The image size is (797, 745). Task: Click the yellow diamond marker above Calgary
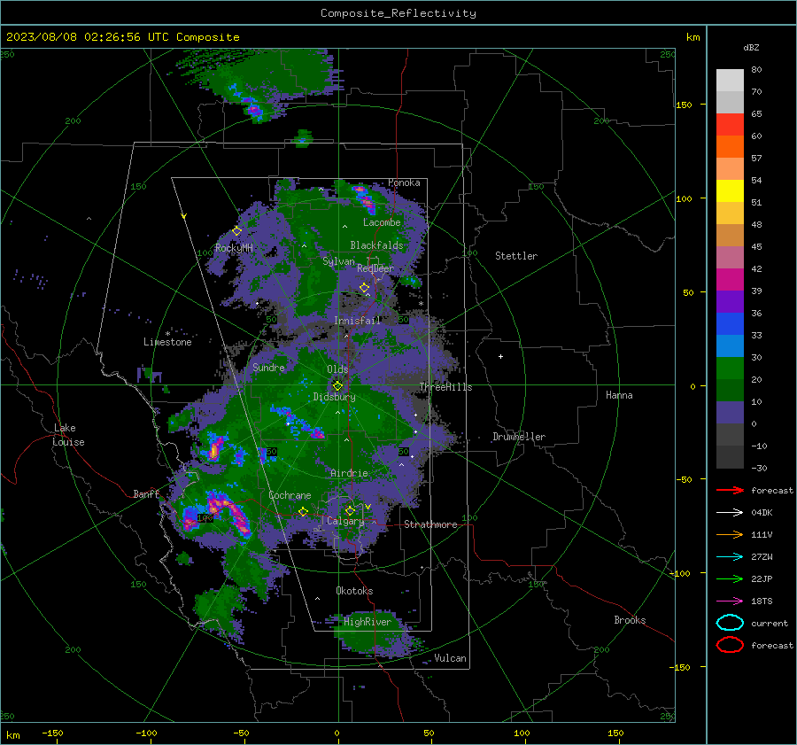(x=350, y=510)
